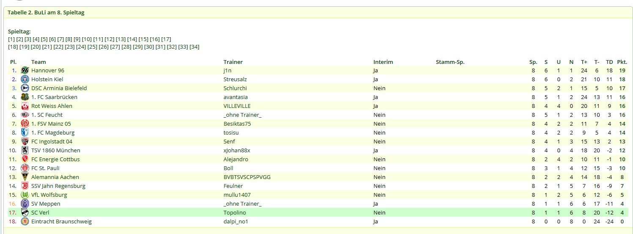Select matchday [12] link
Image resolution: width=633 pixels, height=234 pixels.
[110, 39]
